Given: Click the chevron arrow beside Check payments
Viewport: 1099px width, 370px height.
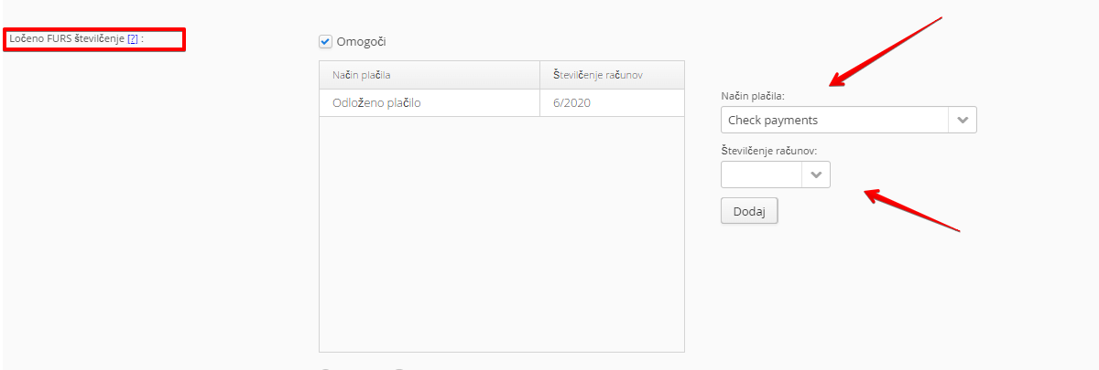Looking at the screenshot, I should tap(963, 120).
